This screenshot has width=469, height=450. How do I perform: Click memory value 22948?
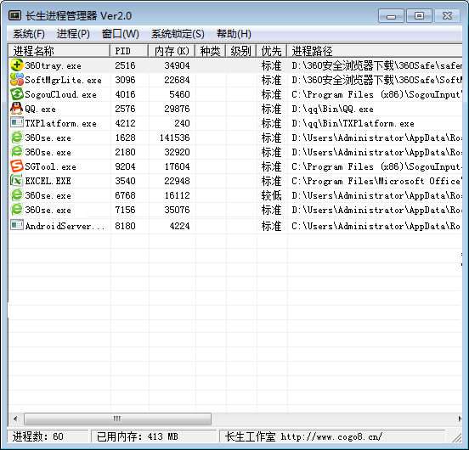click(x=177, y=181)
